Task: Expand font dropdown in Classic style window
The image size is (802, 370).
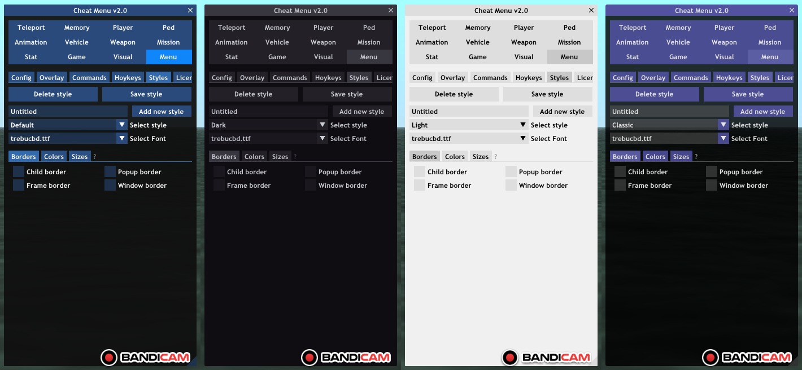Action: [x=669, y=138]
